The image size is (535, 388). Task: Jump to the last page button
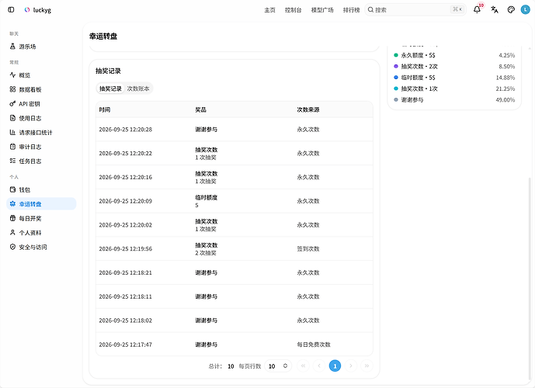point(367,366)
